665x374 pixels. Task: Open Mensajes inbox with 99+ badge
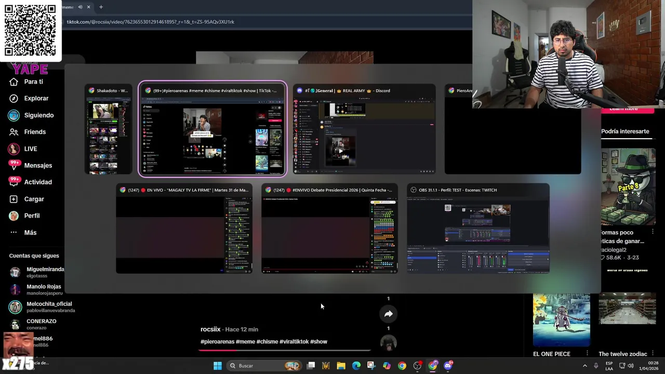pos(30,165)
